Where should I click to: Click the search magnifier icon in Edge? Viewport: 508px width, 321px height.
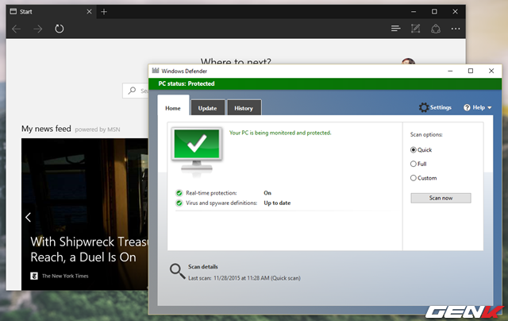tap(132, 91)
